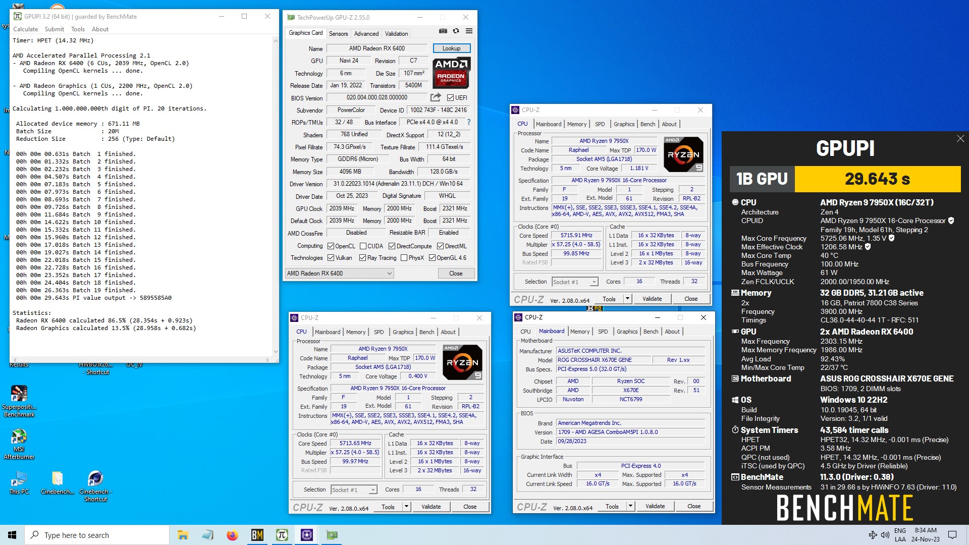Screen dimensions: 969x545
Task: Click Ryzen 9 logo in top CPU-Z window
Action: coord(684,154)
